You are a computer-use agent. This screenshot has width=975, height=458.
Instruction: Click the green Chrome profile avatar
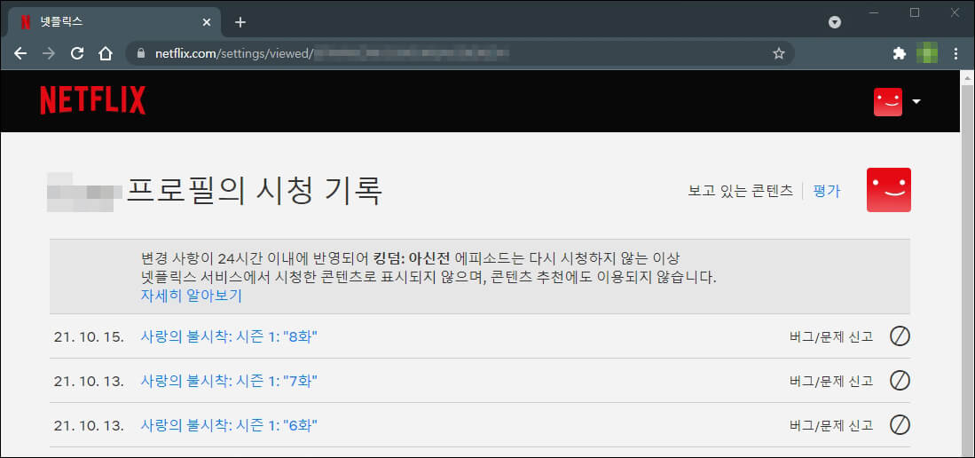pos(927,53)
